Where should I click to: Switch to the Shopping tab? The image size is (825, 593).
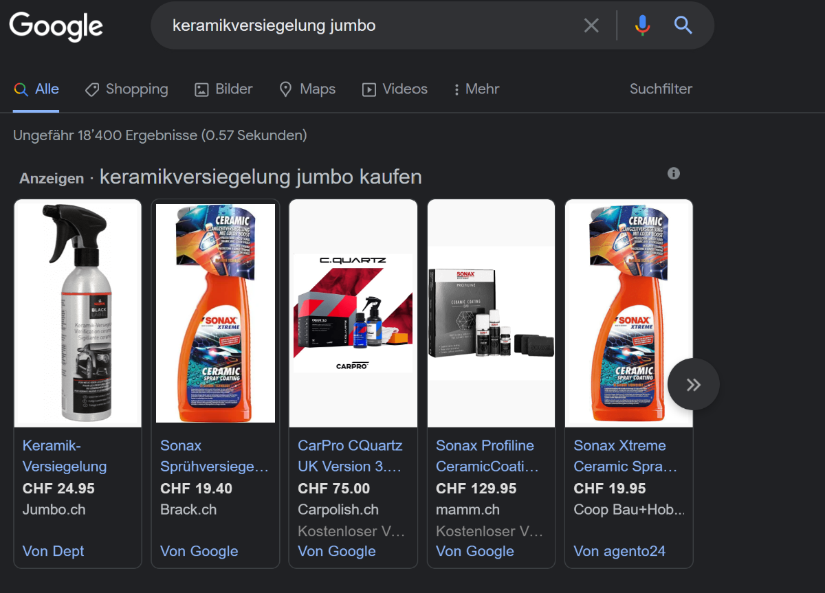(x=126, y=89)
